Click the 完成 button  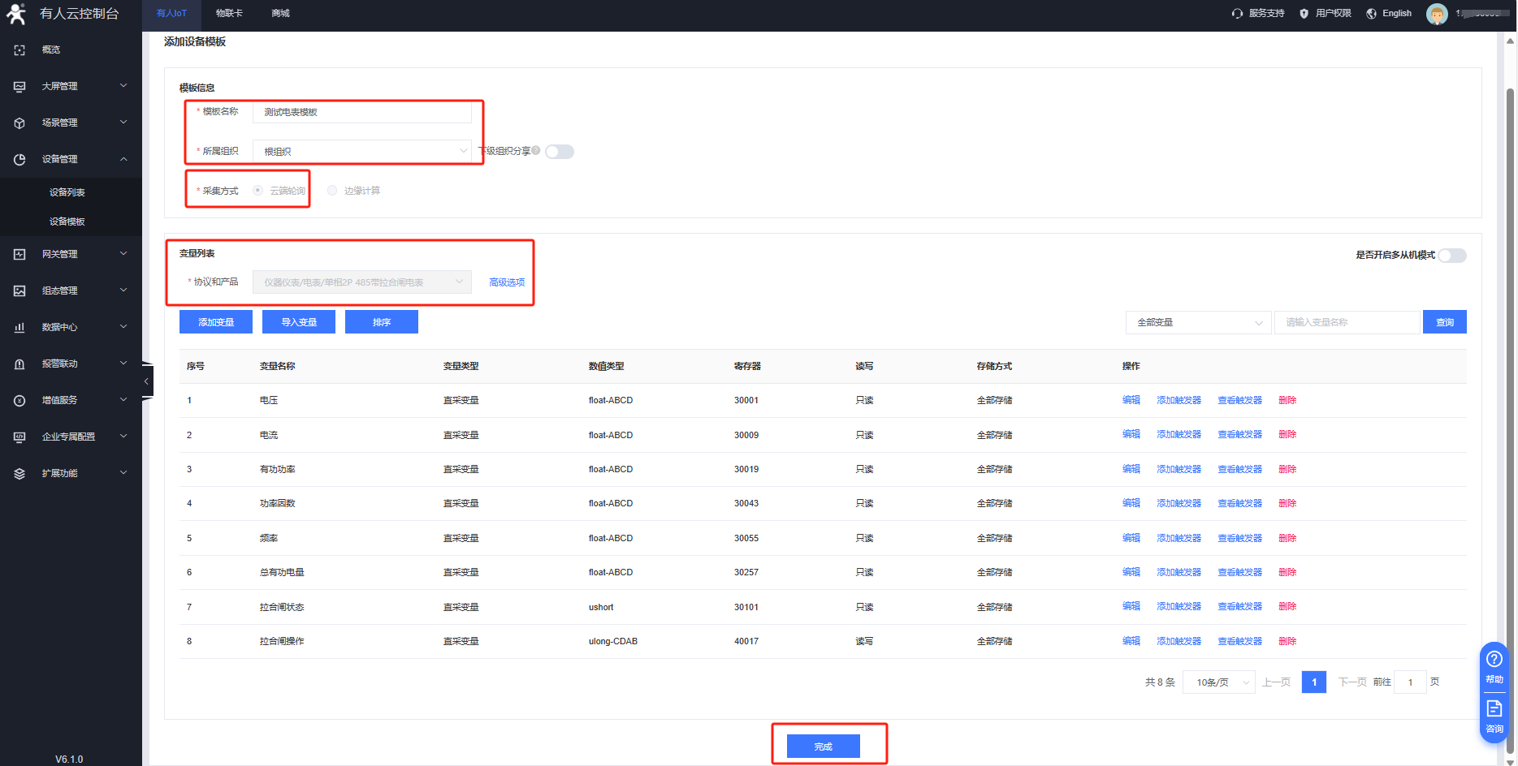[x=823, y=747]
